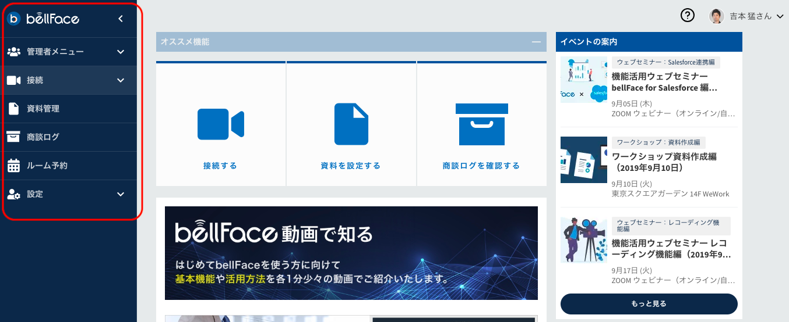Click the もっと見る button
Screen dimensions: 789x322
tap(649, 304)
